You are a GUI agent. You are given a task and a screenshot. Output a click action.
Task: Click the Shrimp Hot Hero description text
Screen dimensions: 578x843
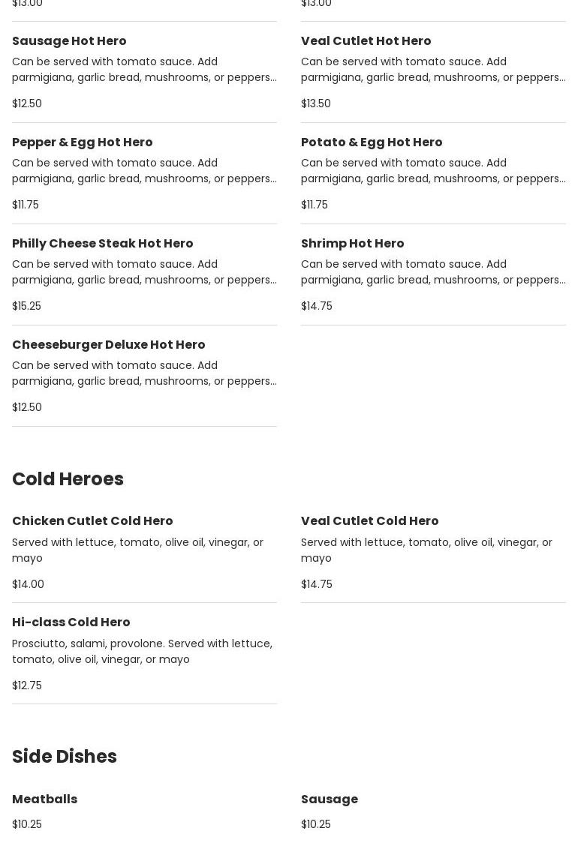tap(432, 271)
